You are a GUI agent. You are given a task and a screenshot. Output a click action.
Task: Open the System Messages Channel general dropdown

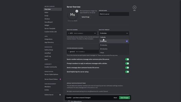[83, 52]
